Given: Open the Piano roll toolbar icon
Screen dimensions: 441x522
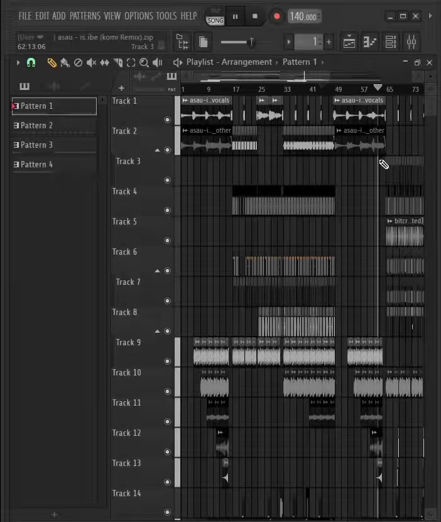Looking at the screenshot, I should (369, 42).
